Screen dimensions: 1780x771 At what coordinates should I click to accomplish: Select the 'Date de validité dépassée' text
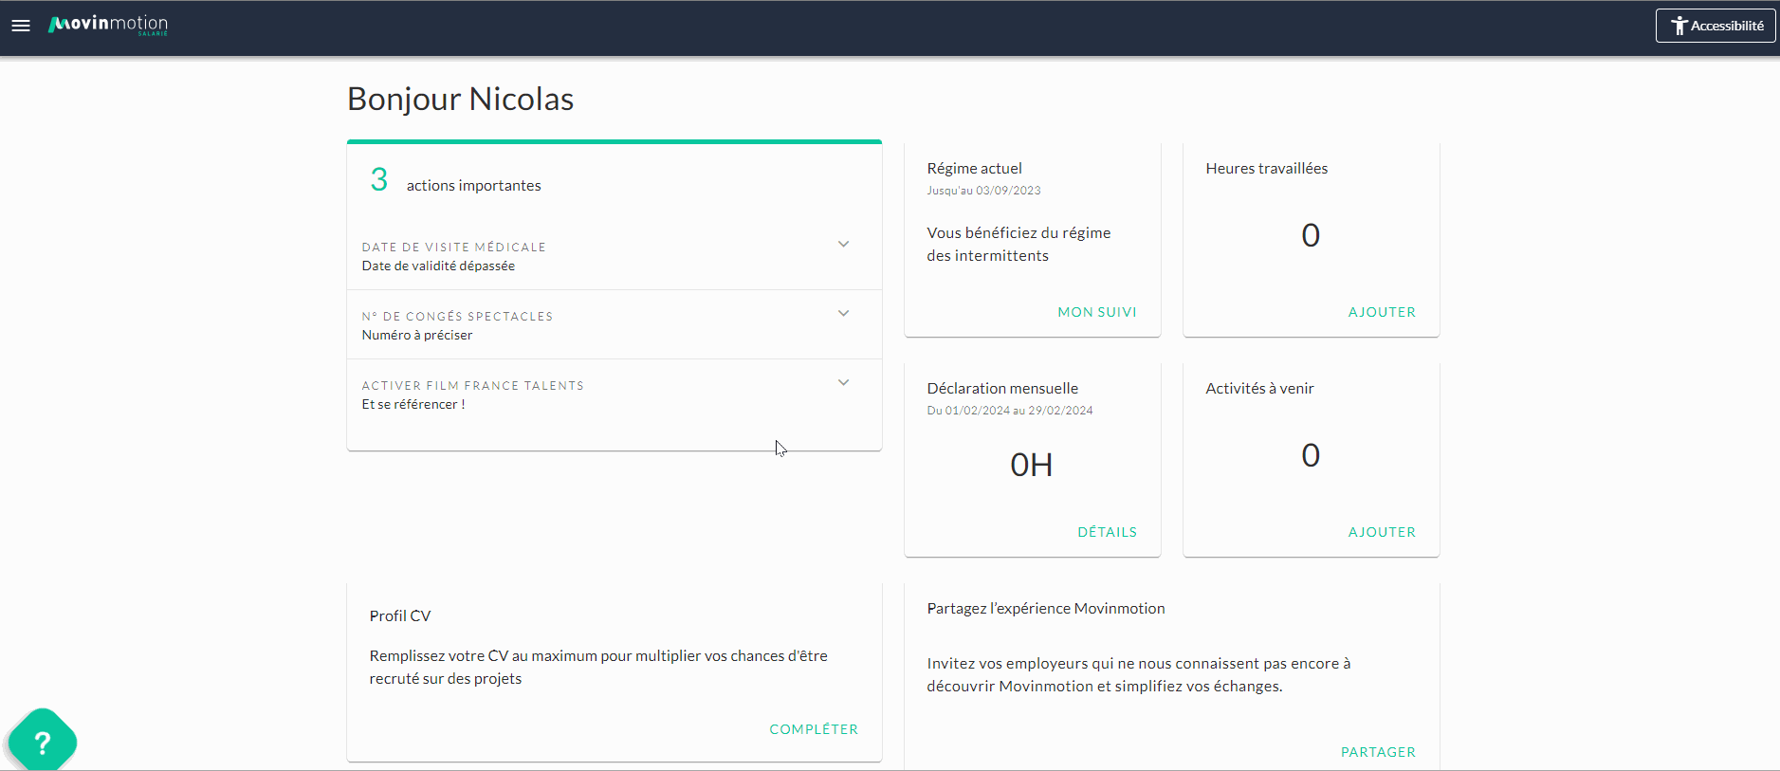tap(438, 266)
